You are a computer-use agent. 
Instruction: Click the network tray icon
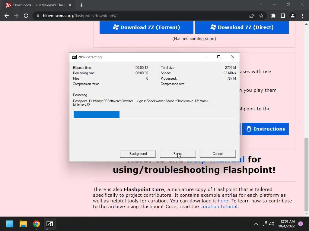pos(264,224)
